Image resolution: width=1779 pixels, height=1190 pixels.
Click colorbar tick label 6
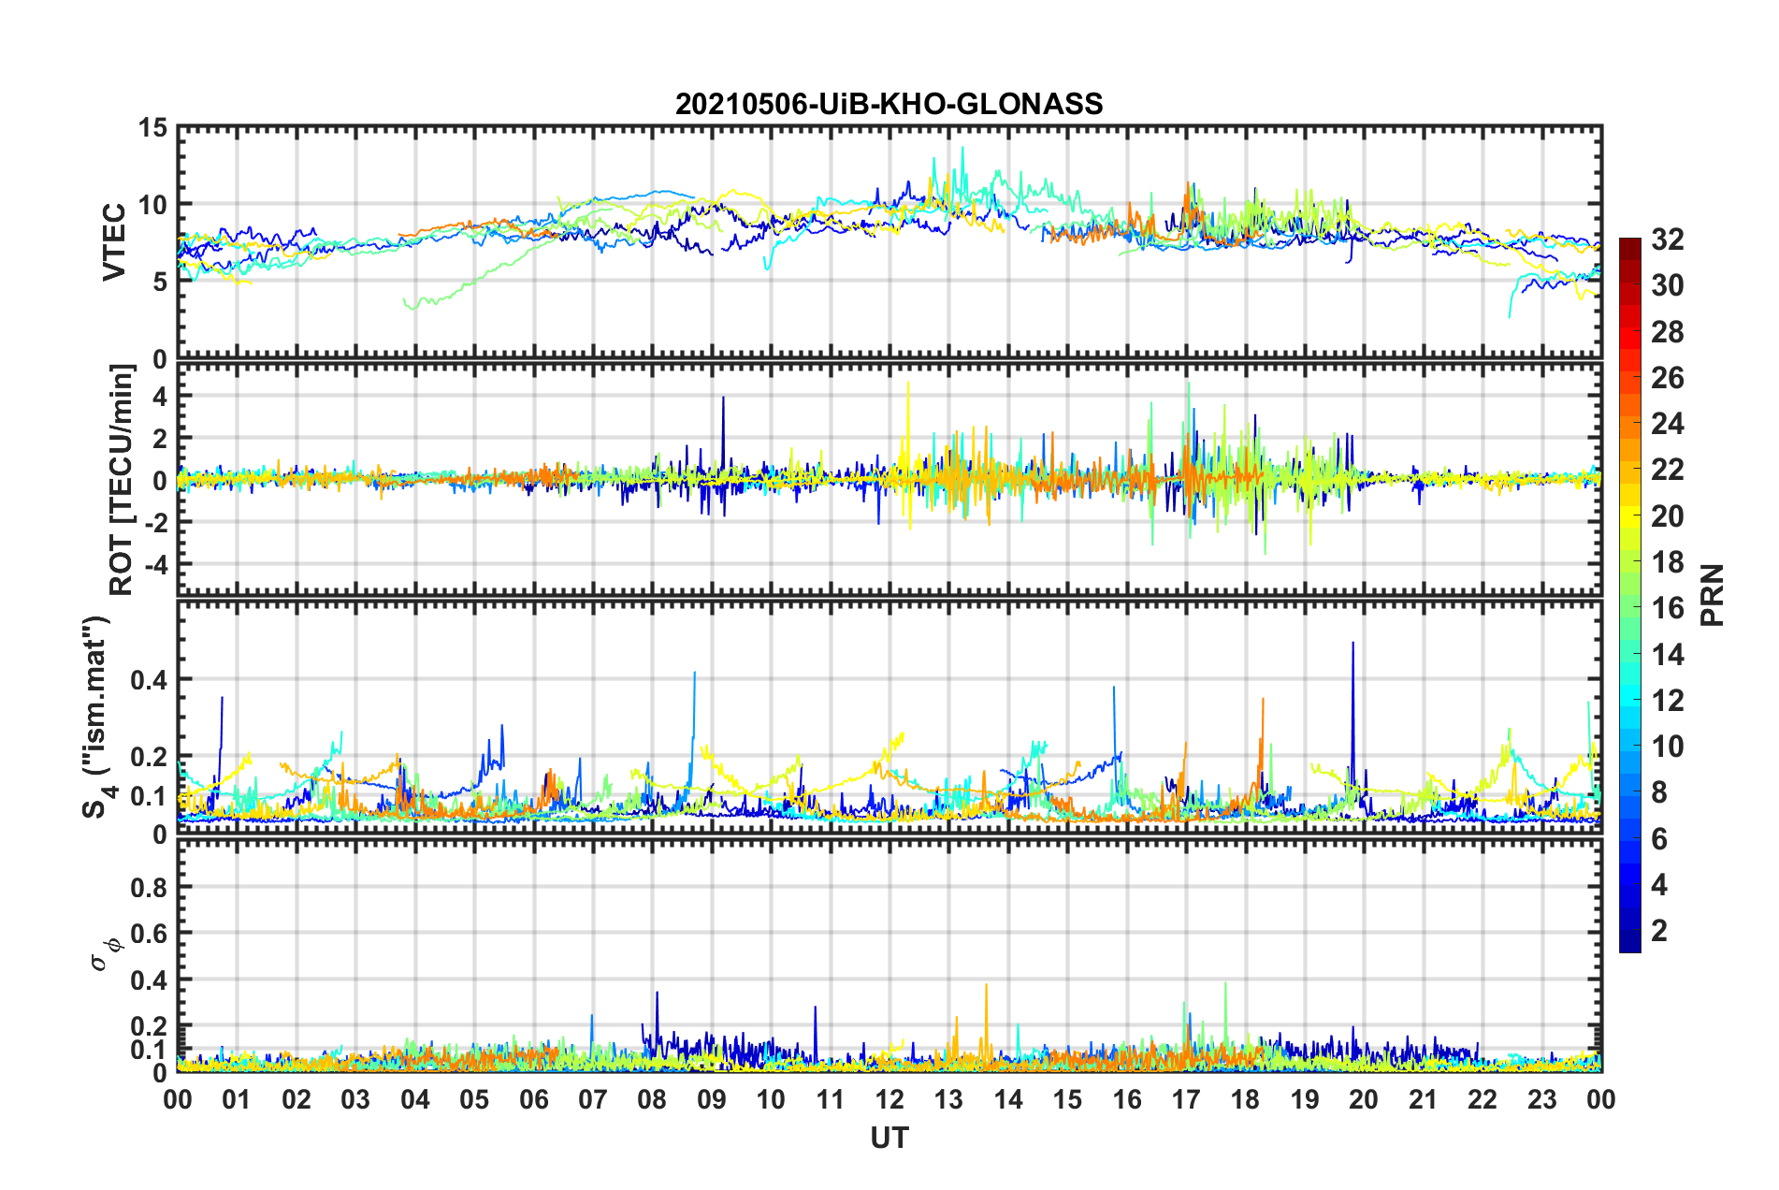(1659, 839)
